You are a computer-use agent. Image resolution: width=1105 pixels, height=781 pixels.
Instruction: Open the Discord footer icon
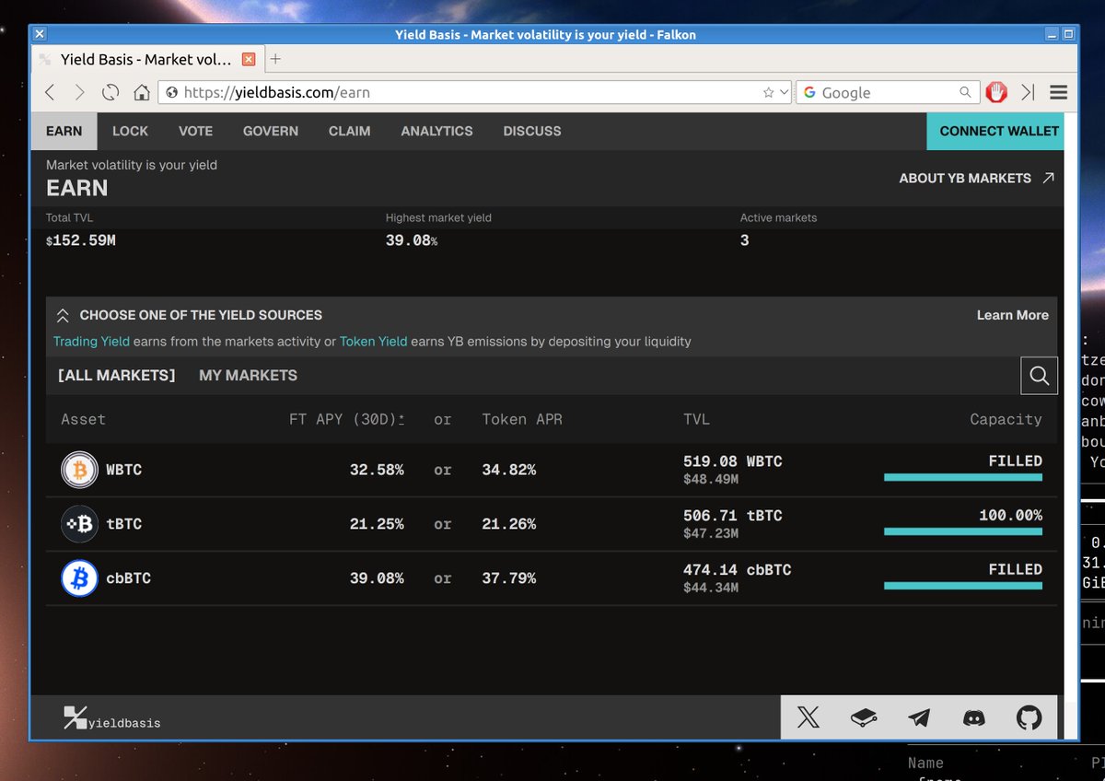click(973, 717)
